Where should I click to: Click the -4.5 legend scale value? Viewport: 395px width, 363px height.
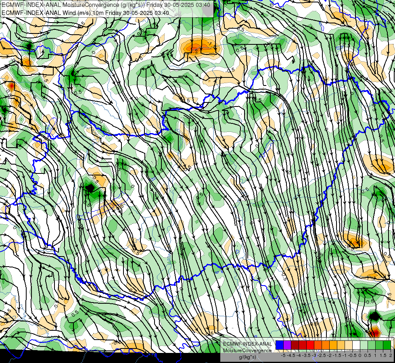[291, 355]
